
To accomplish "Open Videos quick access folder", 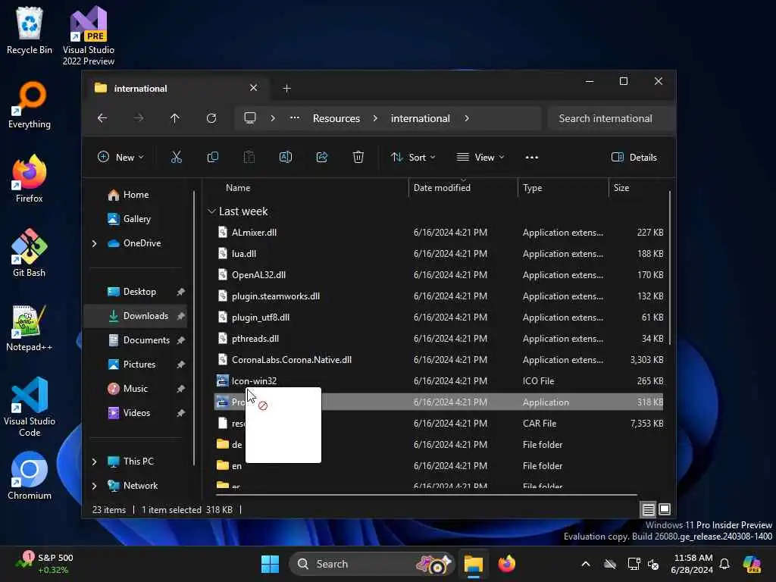I will point(137,413).
